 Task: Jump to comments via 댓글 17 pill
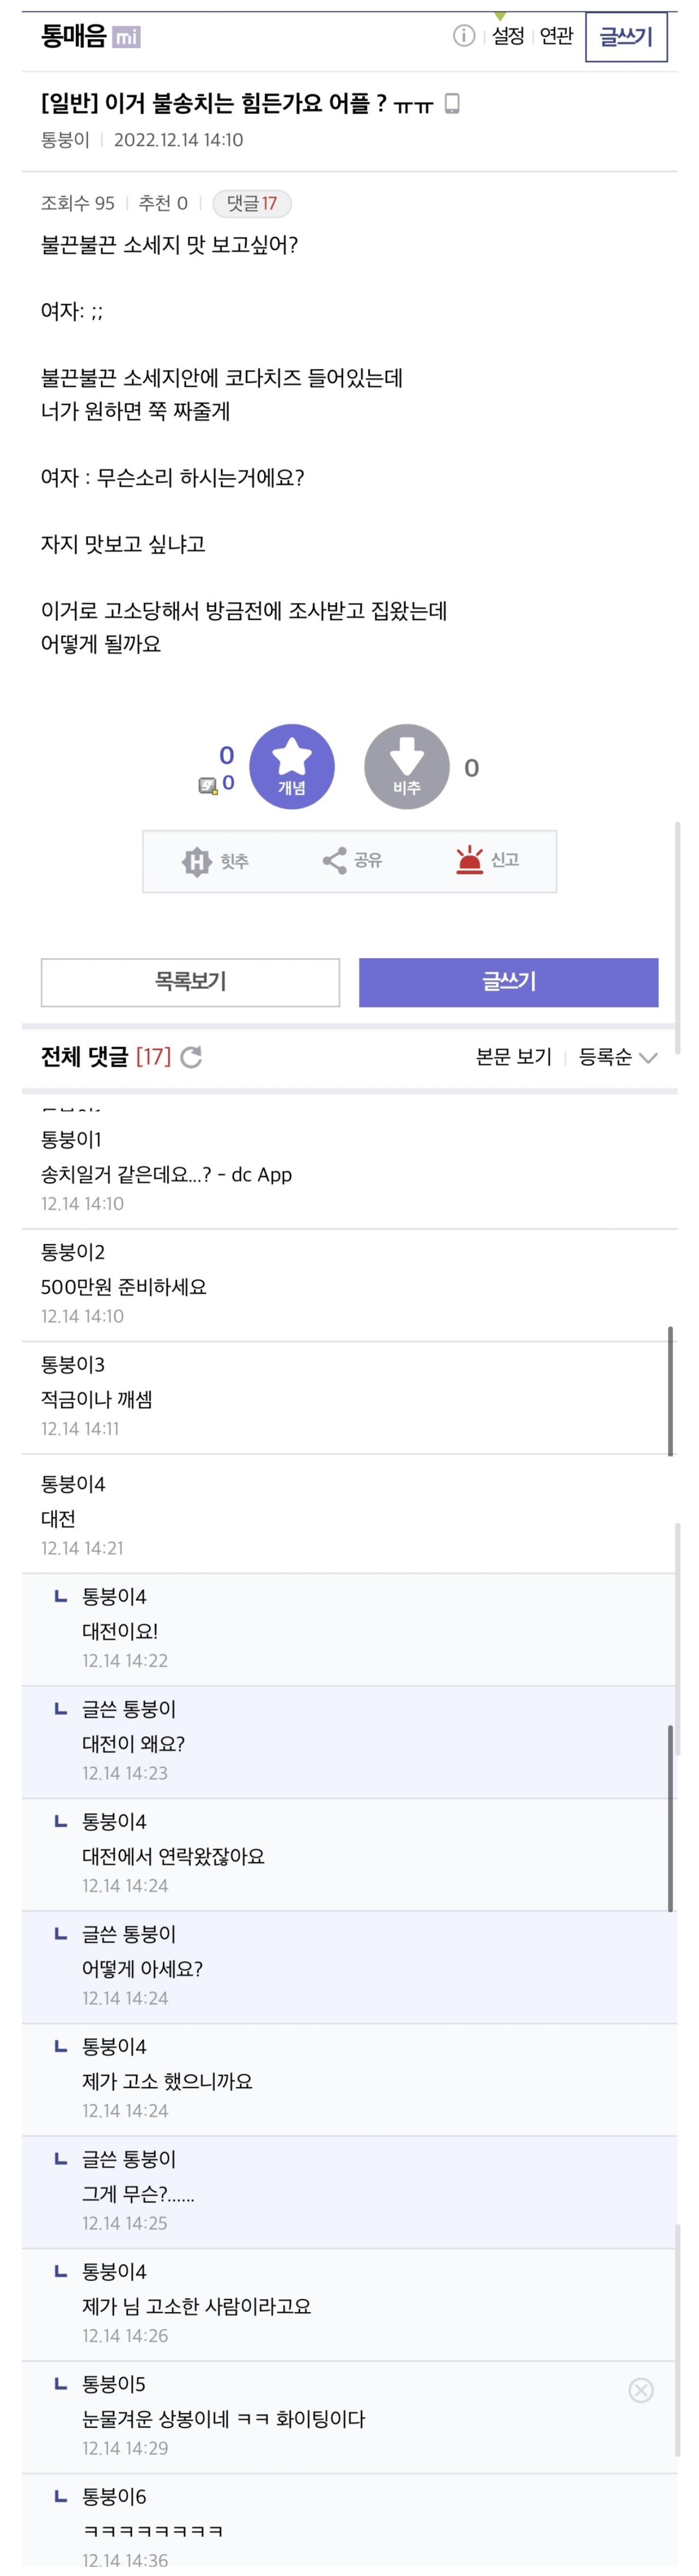tap(252, 204)
